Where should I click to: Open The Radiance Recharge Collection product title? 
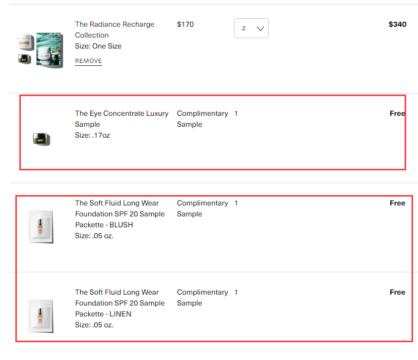[x=115, y=30]
